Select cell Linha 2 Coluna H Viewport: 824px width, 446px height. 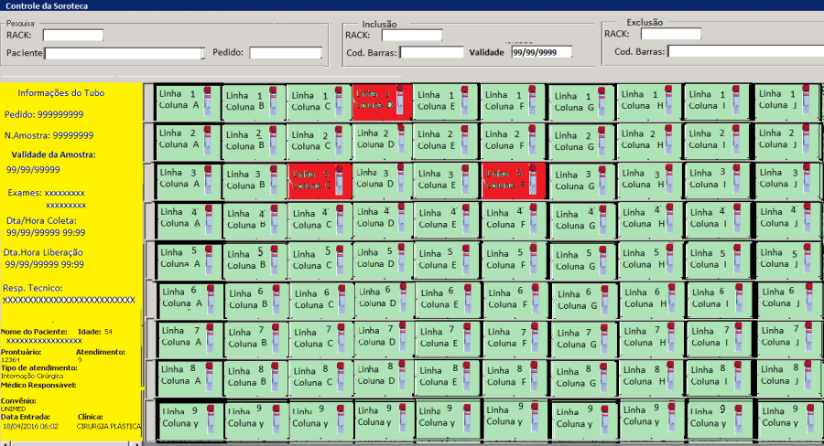[649, 140]
